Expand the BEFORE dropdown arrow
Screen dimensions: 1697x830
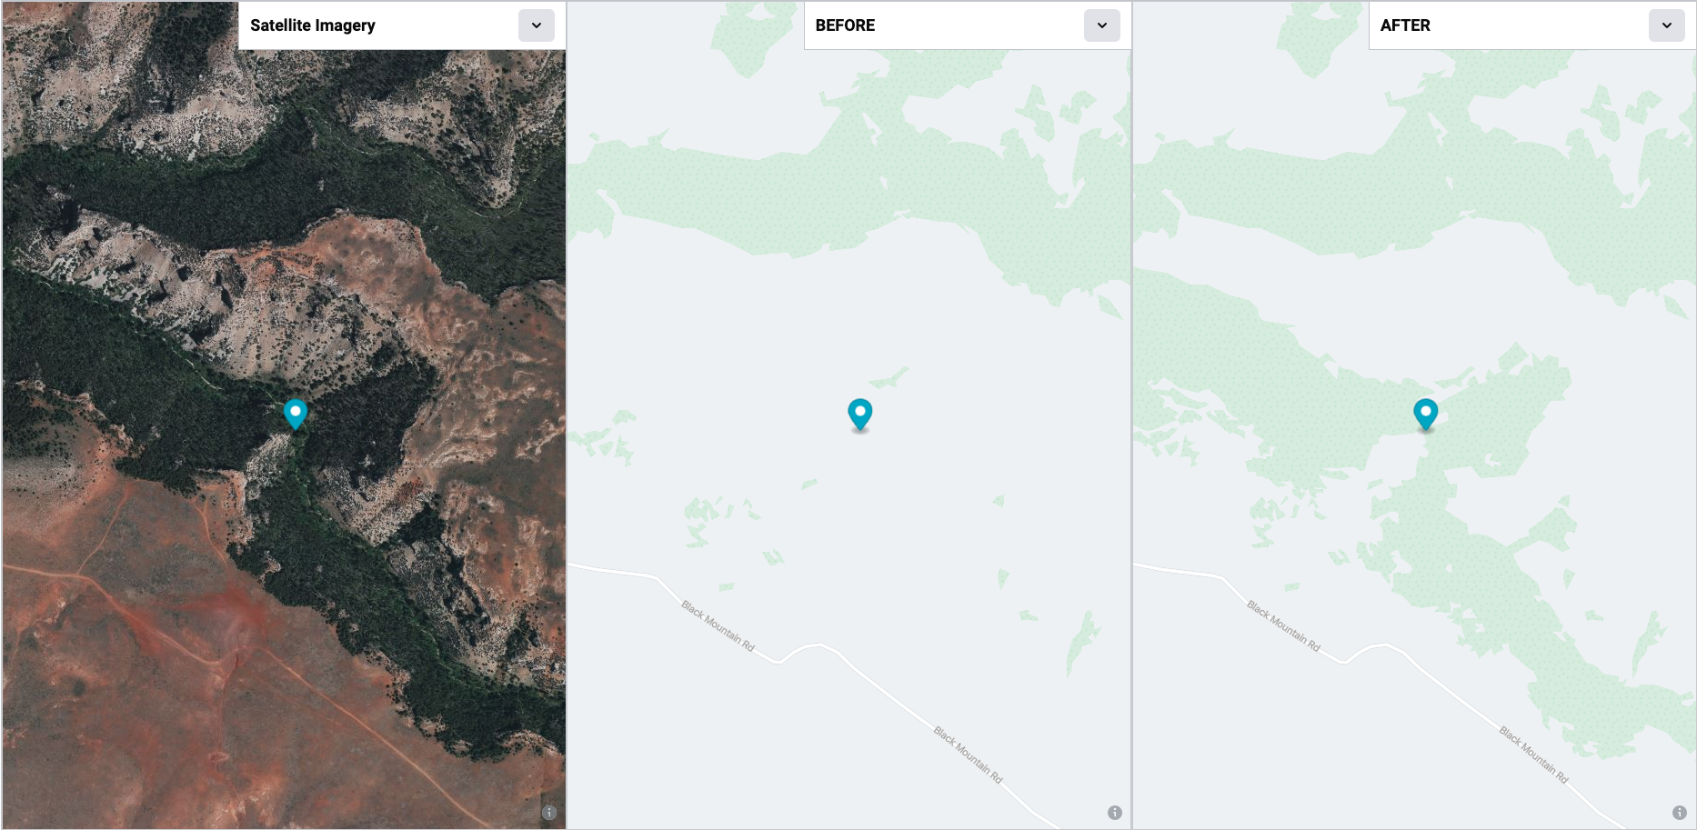(x=1102, y=25)
